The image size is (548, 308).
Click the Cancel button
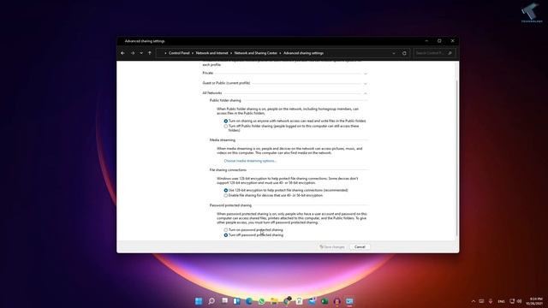[x=360, y=247]
